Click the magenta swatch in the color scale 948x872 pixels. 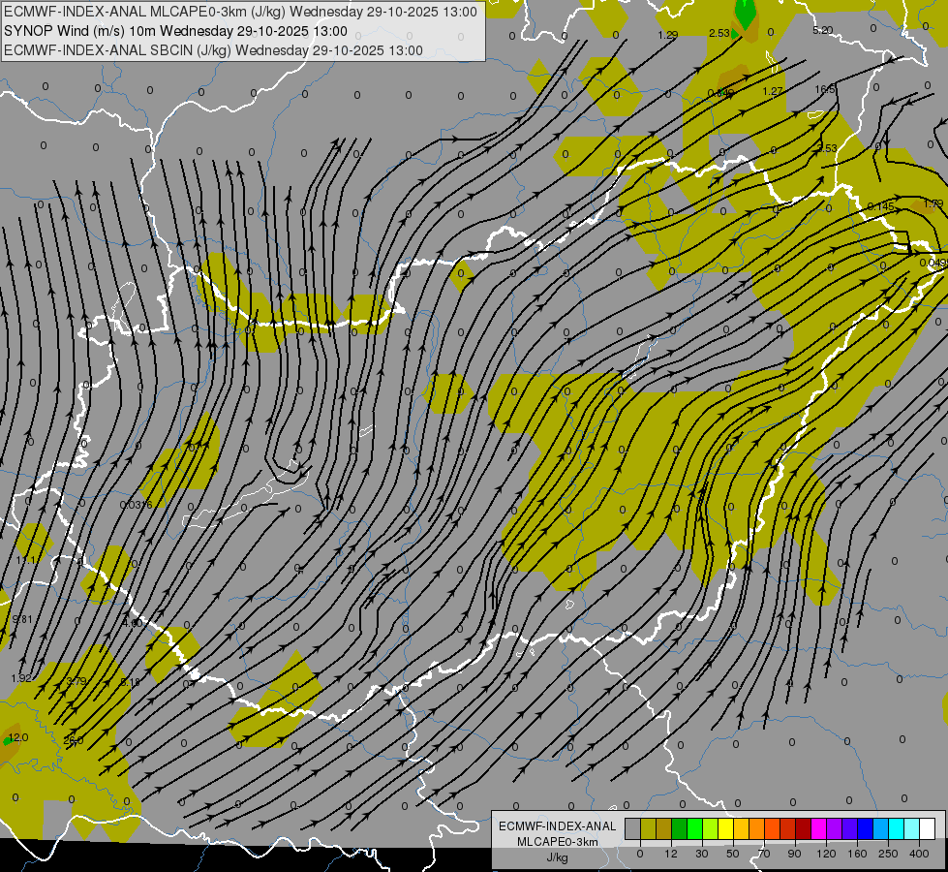pos(819,828)
